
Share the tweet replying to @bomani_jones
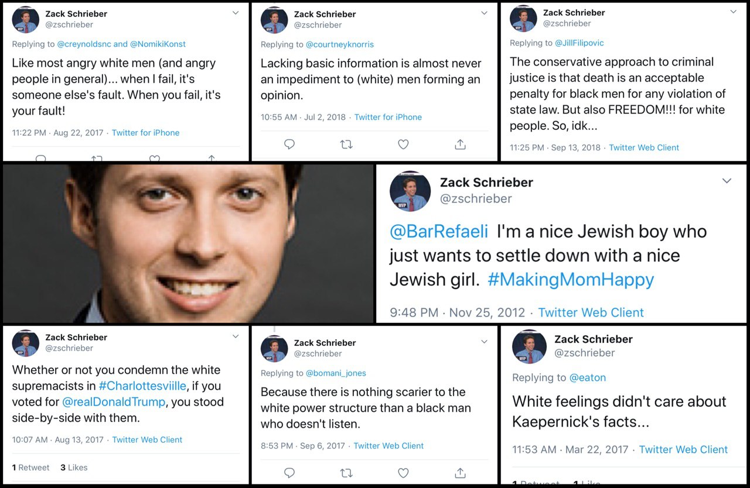[x=461, y=472]
